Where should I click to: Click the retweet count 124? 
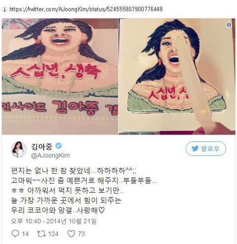point(53,234)
